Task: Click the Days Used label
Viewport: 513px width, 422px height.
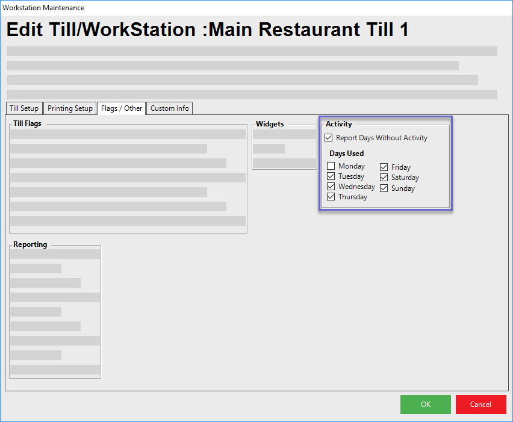Action: pos(346,154)
